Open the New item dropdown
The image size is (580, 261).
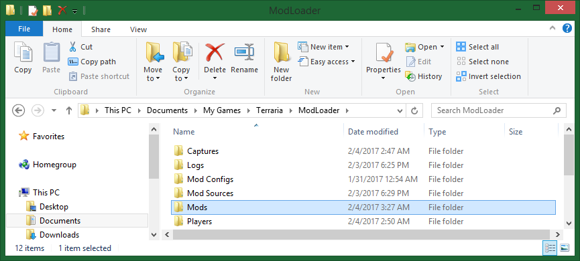point(324,47)
